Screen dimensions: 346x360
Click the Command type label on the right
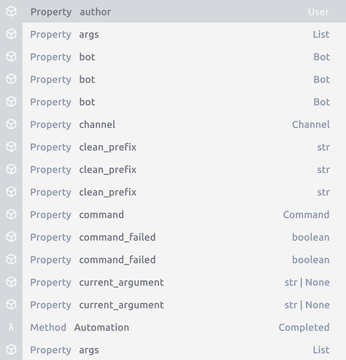pos(306,215)
